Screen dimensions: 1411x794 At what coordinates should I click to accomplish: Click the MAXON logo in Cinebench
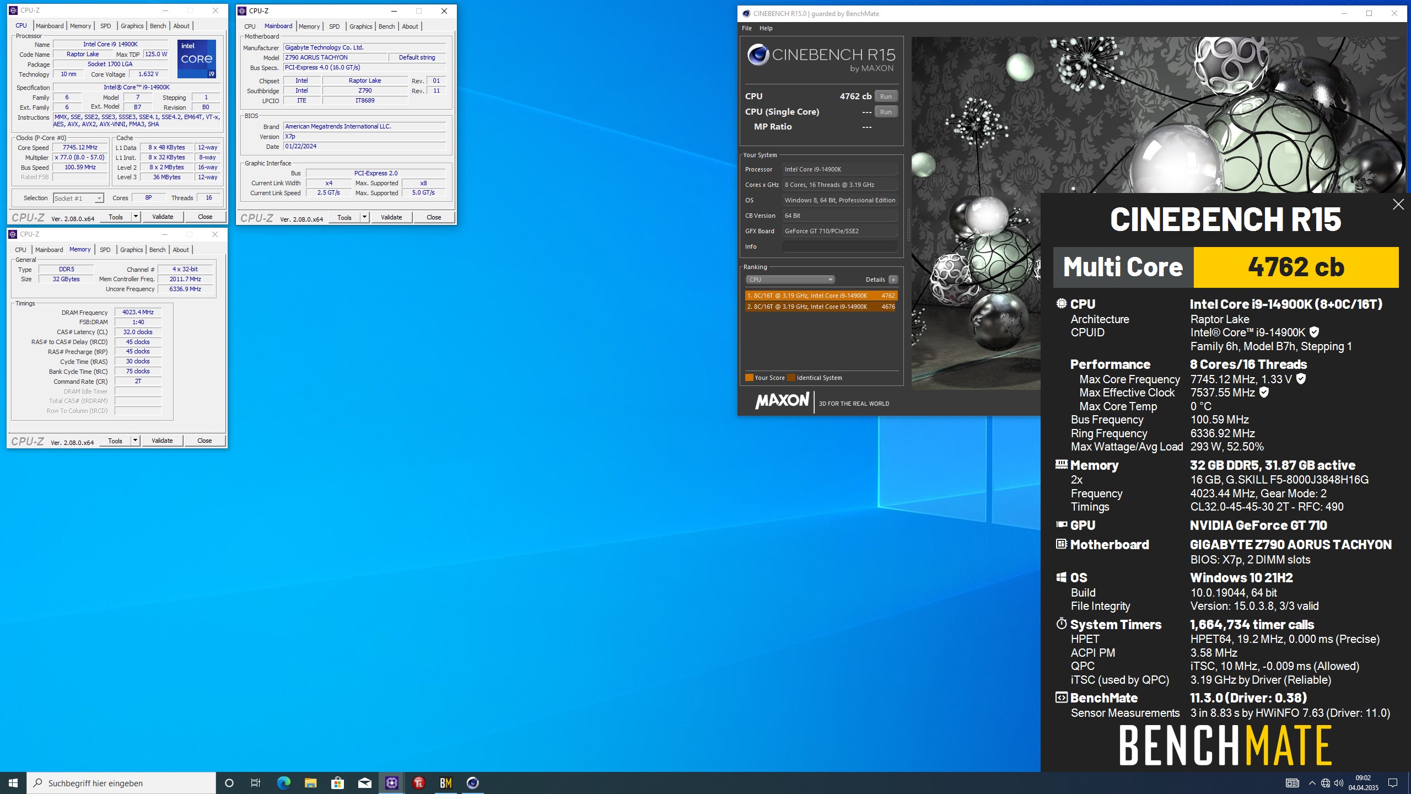(x=782, y=401)
